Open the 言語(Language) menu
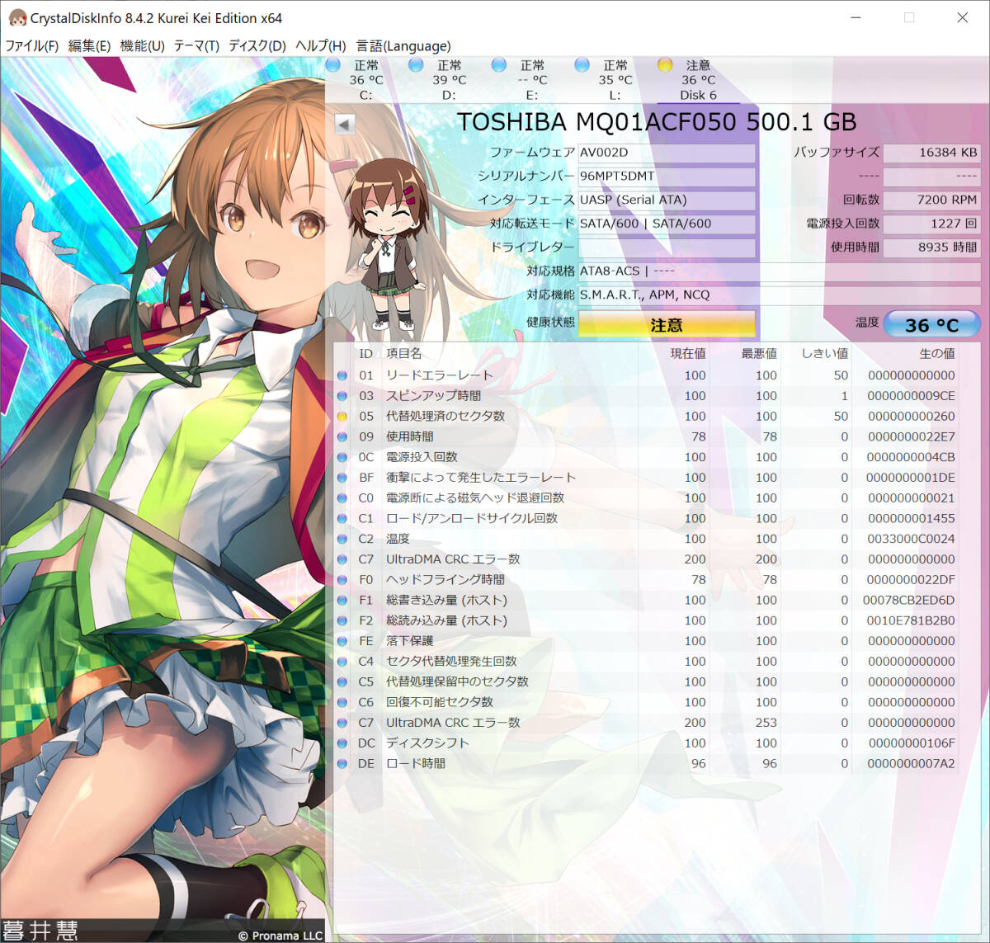The image size is (990, 943). (403, 46)
